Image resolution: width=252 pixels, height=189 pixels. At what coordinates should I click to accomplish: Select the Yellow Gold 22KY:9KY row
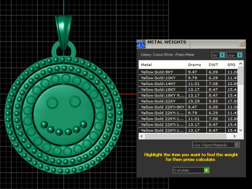(x=188, y=107)
